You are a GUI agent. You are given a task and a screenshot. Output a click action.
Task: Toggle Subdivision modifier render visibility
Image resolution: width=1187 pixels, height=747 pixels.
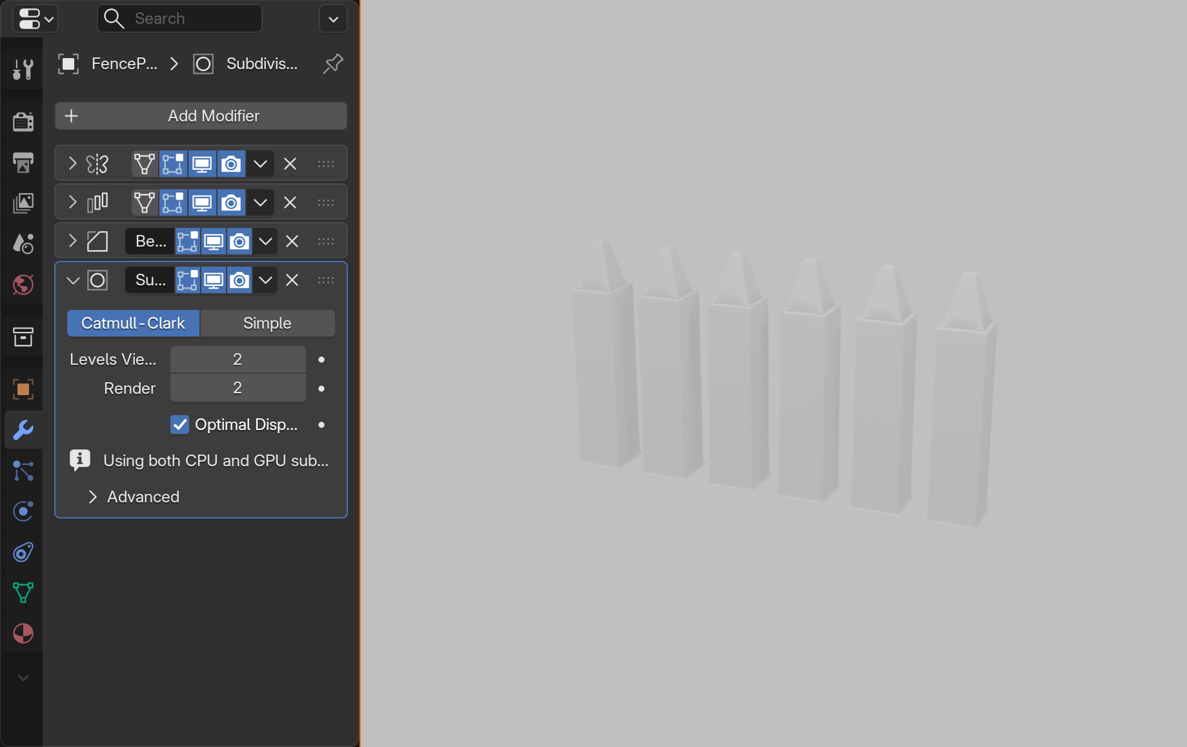coord(239,280)
